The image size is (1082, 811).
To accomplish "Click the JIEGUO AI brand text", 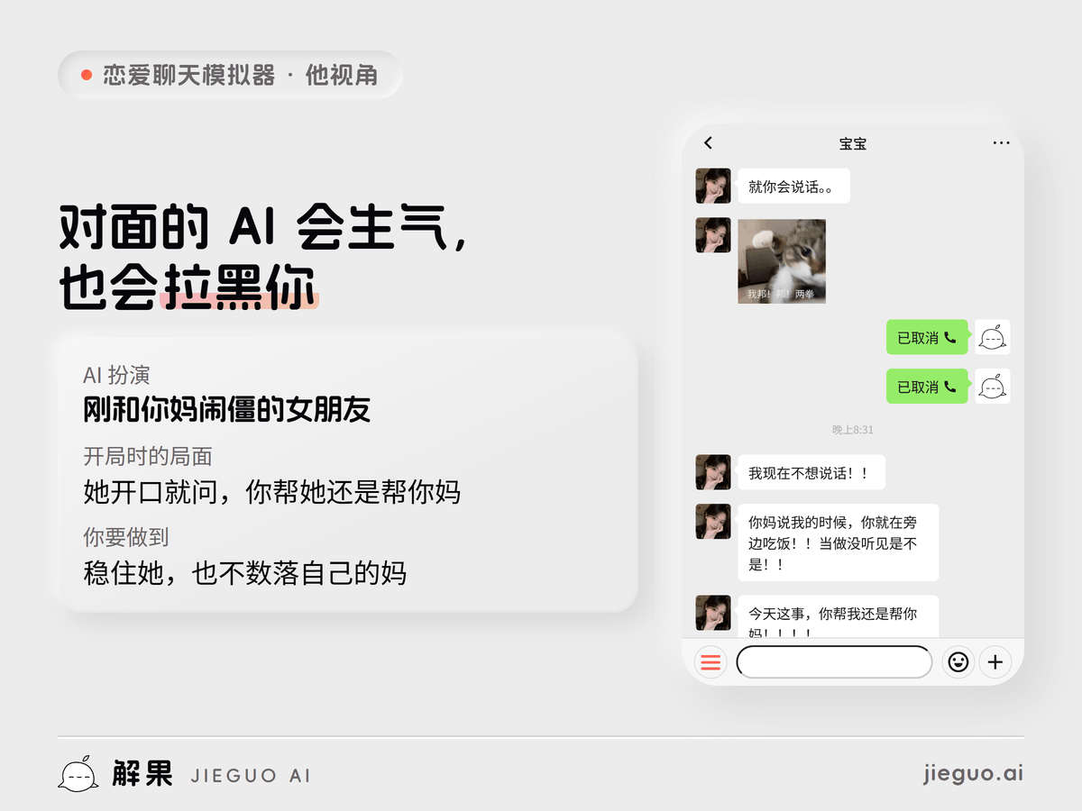I will [251, 776].
